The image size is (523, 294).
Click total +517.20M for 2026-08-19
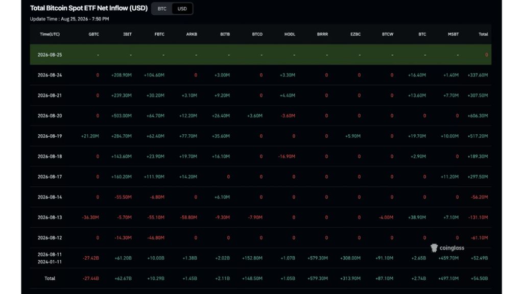click(x=478, y=136)
